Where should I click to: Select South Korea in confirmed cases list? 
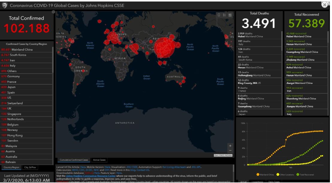click(x=26, y=55)
